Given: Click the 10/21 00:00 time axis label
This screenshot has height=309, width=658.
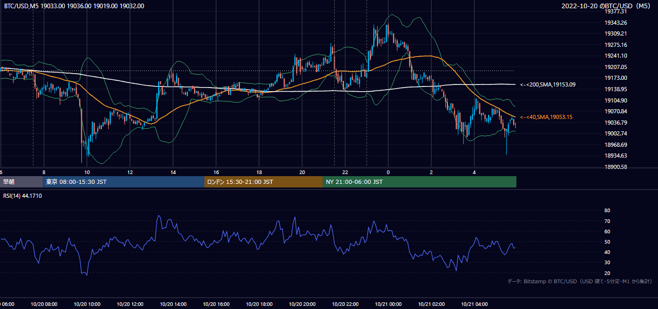Looking at the screenshot, I should (x=388, y=304).
